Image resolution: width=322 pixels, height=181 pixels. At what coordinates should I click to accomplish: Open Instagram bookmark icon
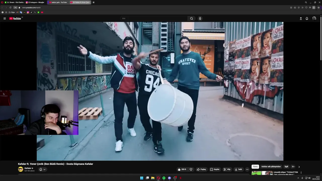28,12
